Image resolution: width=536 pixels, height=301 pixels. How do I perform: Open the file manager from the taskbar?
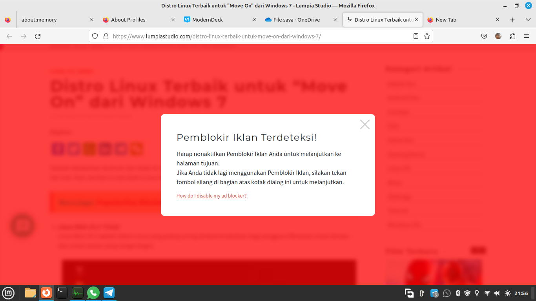coord(30,293)
